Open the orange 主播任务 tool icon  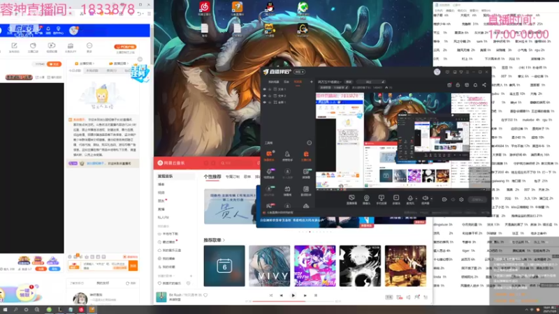click(x=306, y=156)
